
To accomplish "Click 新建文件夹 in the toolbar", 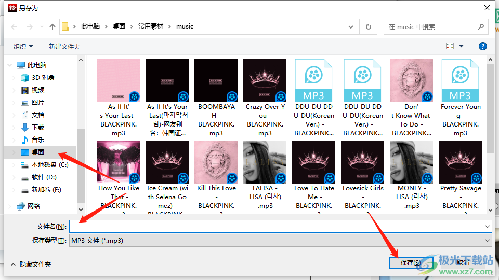I will tap(64, 46).
